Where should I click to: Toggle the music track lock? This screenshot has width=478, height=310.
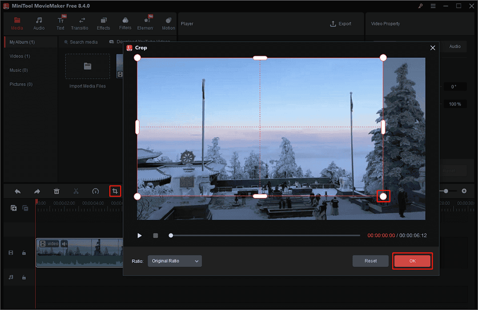tap(24, 277)
